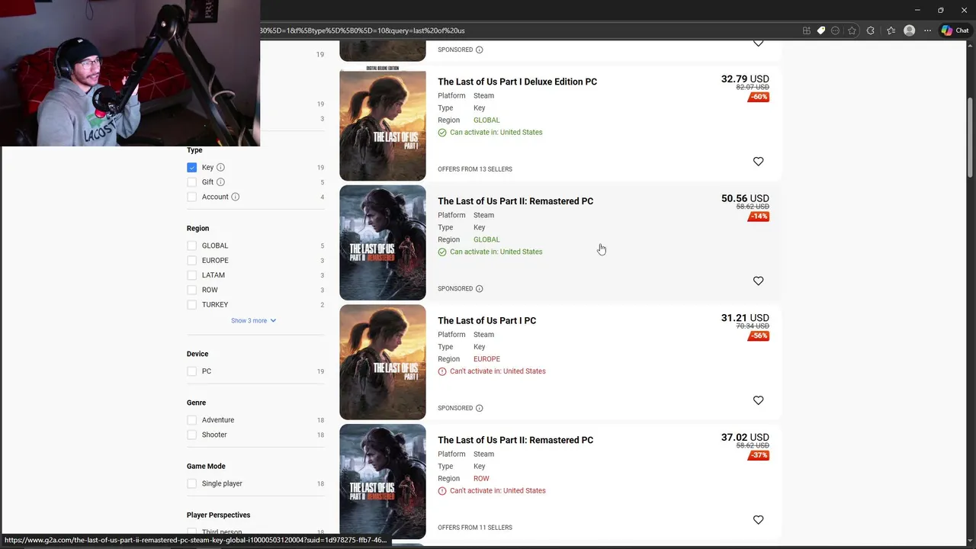
Task: Check the Gift type filter
Action: [191, 182]
